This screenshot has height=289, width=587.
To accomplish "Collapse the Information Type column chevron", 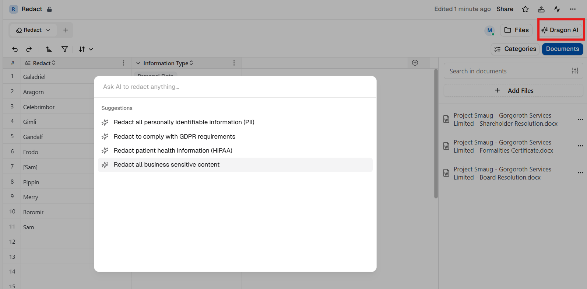I will pyautogui.click(x=138, y=63).
